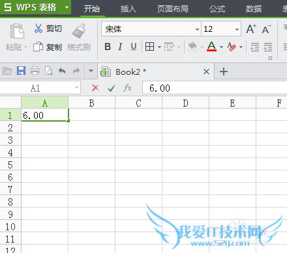Screen dimensions: 287x253
Task: Activate the Format Painter brush
Action: coord(79,31)
